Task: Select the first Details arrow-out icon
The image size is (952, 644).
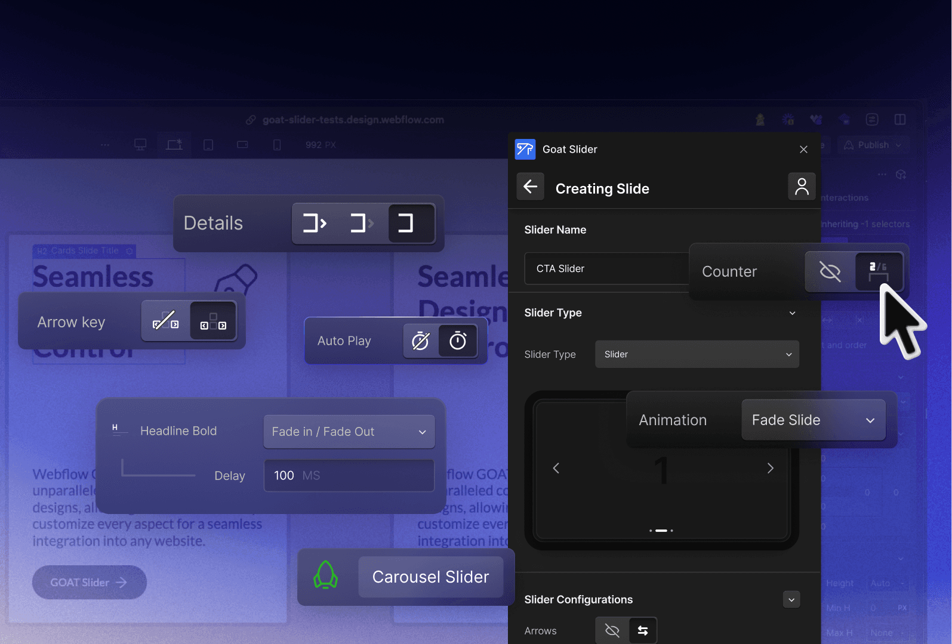Action: tap(315, 223)
